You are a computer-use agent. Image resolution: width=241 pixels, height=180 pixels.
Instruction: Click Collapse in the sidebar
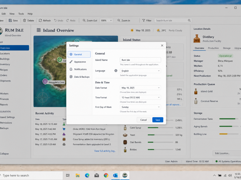pos(4,154)
